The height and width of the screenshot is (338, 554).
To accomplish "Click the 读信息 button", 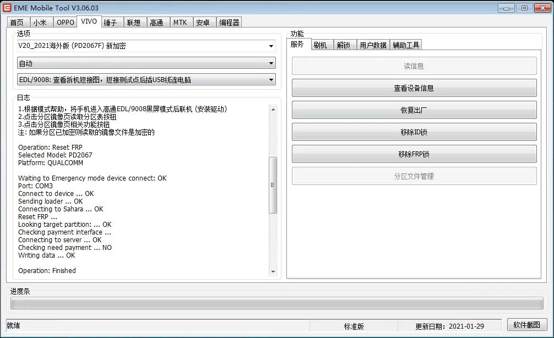I will (414, 66).
